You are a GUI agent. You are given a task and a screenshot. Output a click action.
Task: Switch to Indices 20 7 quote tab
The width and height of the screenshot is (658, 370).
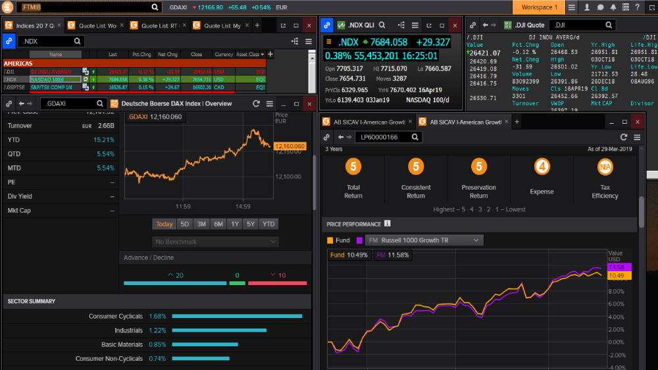coord(32,26)
